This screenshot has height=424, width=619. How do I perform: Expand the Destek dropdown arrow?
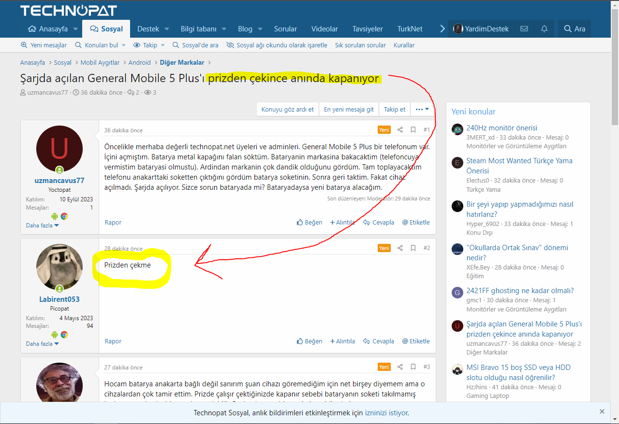(x=167, y=29)
